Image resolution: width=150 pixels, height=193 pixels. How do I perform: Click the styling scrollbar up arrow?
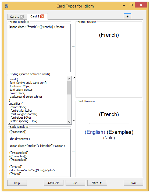pyautogui.click(x=69, y=79)
